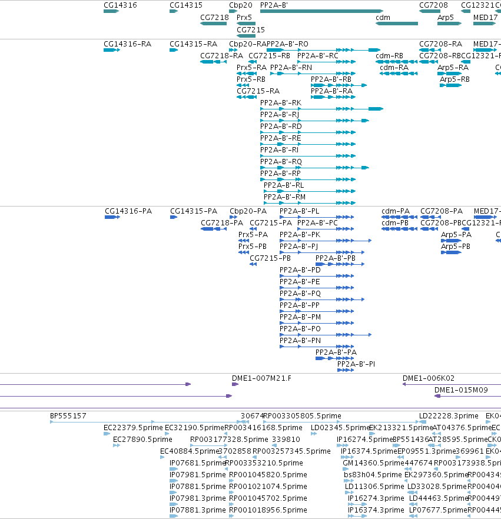Select transcript CG14315-RA
The image size is (501, 519).
click(174, 50)
